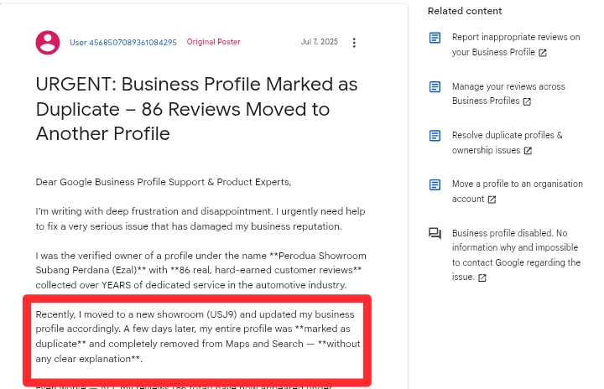Open the post's three-dot options menu

tap(354, 43)
